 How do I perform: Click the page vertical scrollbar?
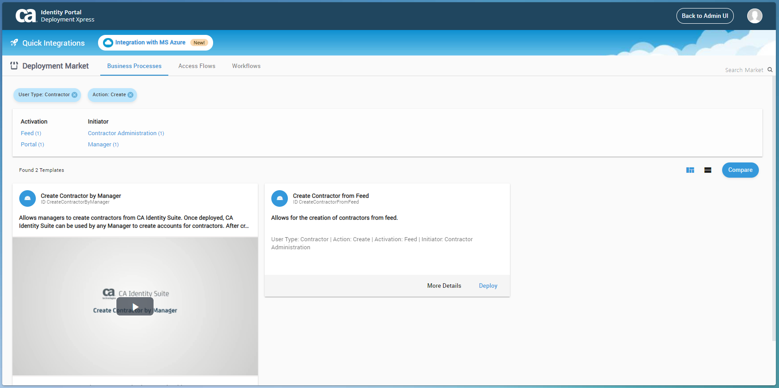click(774, 208)
